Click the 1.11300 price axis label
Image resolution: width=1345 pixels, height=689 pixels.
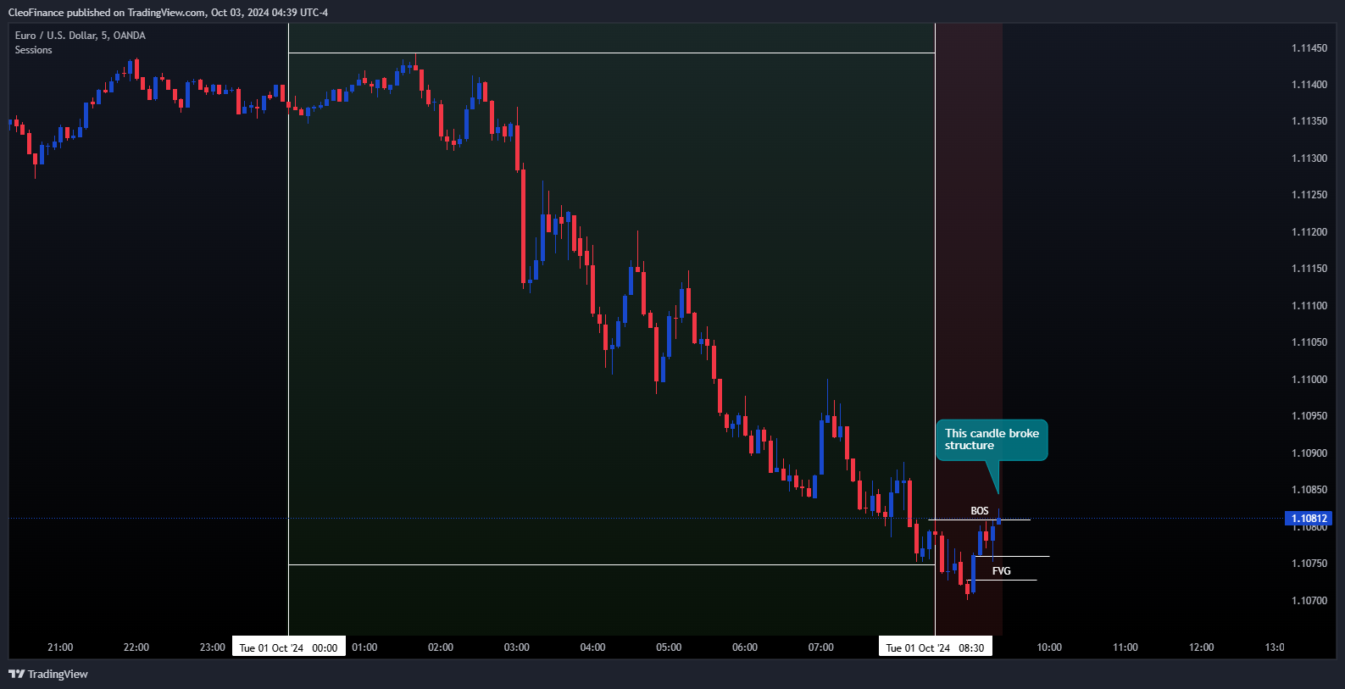[x=1309, y=158]
